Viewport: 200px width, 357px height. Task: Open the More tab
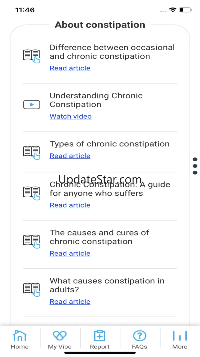180,339
